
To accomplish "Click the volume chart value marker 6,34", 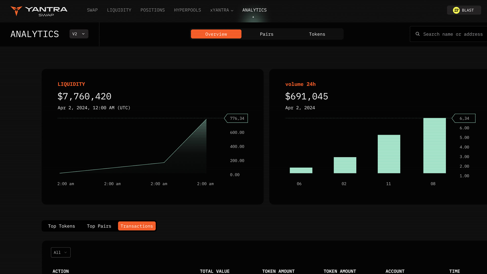I will pos(464,118).
